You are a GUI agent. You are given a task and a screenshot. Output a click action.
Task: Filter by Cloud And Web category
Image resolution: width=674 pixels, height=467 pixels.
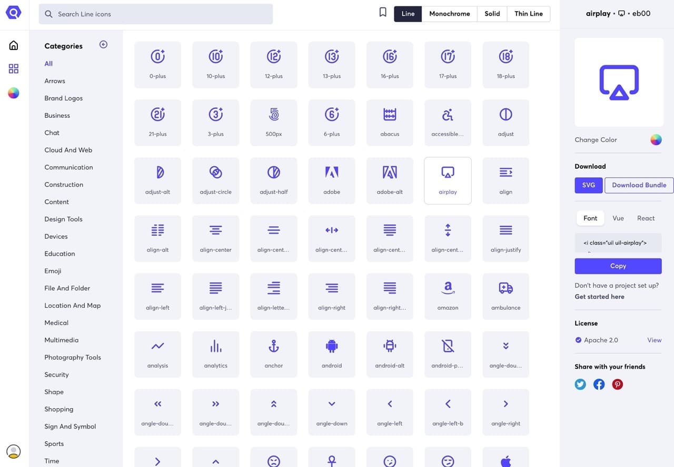coord(68,150)
